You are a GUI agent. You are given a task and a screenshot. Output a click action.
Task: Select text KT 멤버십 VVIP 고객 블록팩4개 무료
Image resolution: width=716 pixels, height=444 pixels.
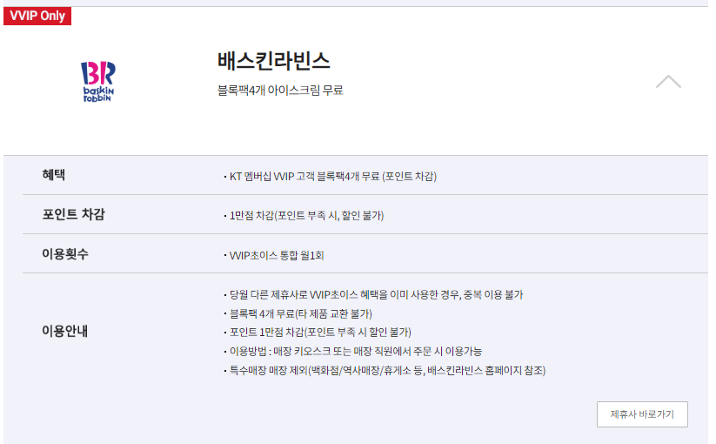click(x=304, y=177)
